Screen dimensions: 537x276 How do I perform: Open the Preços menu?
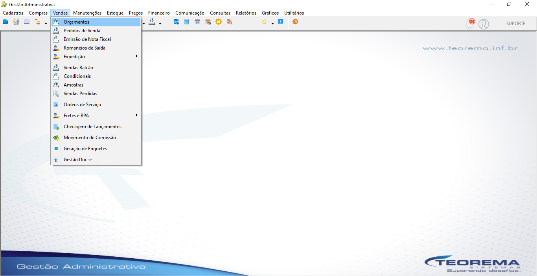[136, 13]
